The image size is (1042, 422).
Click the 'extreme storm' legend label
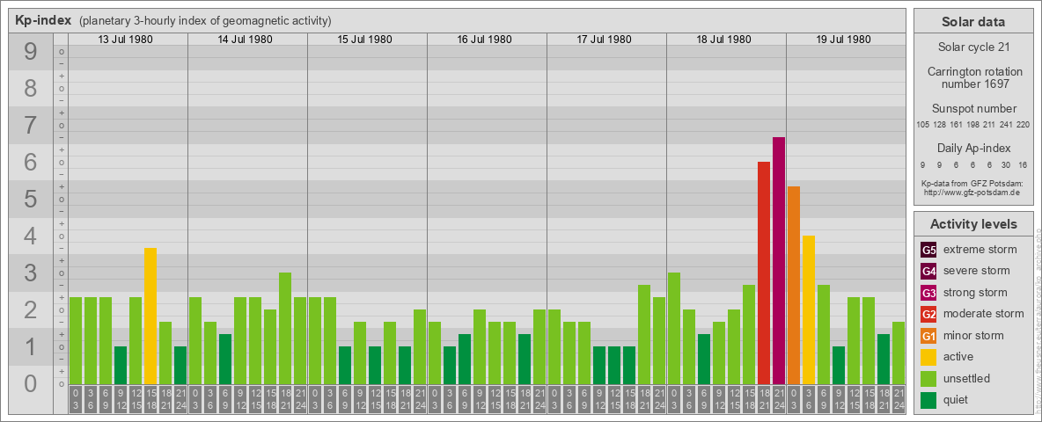tap(980, 250)
